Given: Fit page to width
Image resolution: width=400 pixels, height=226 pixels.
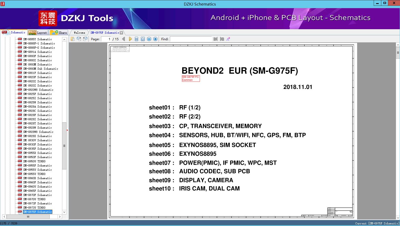Looking at the screenshot, I should [x=136, y=39].
